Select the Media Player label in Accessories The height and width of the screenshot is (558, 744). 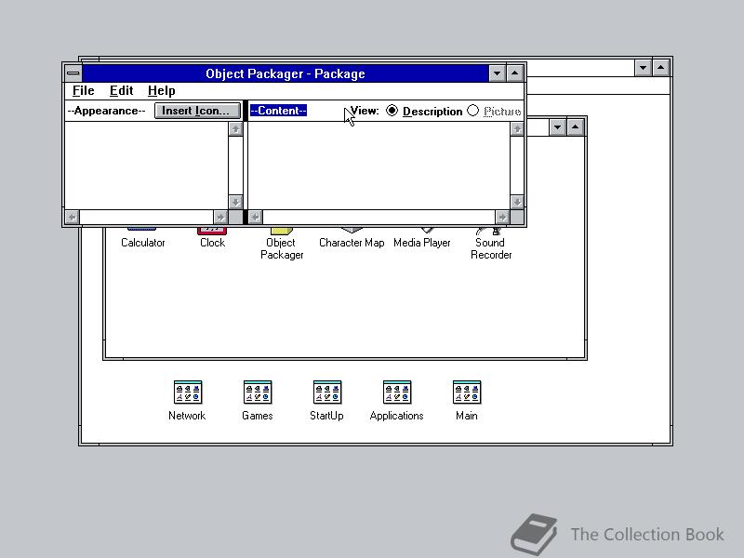[x=422, y=243]
